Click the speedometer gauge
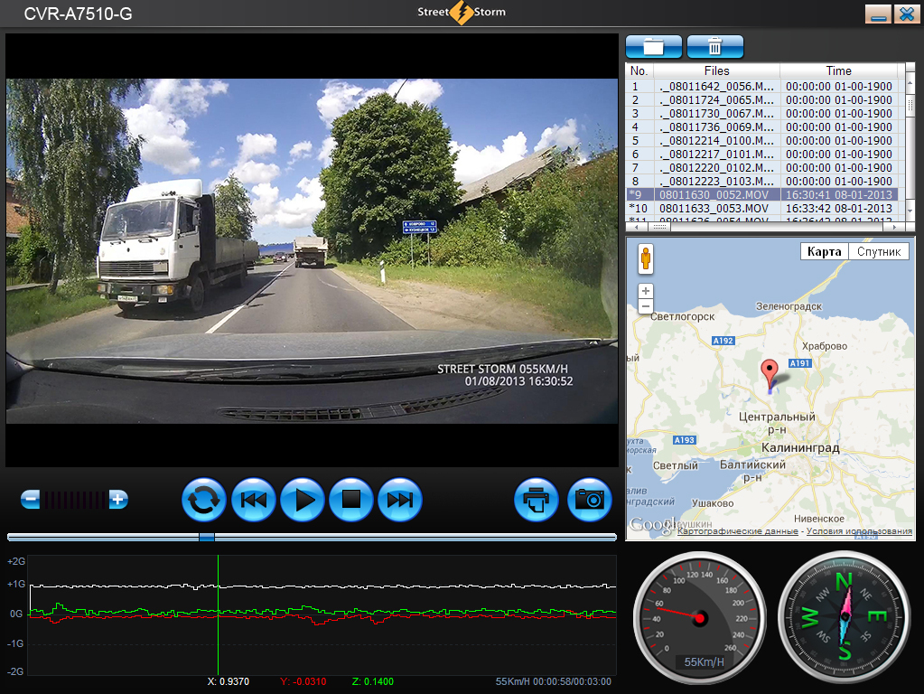This screenshot has width=924, height=694. 699,618
